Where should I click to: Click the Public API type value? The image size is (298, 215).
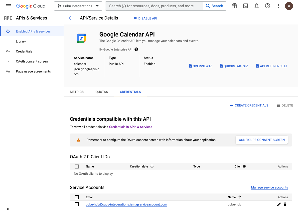116,64
